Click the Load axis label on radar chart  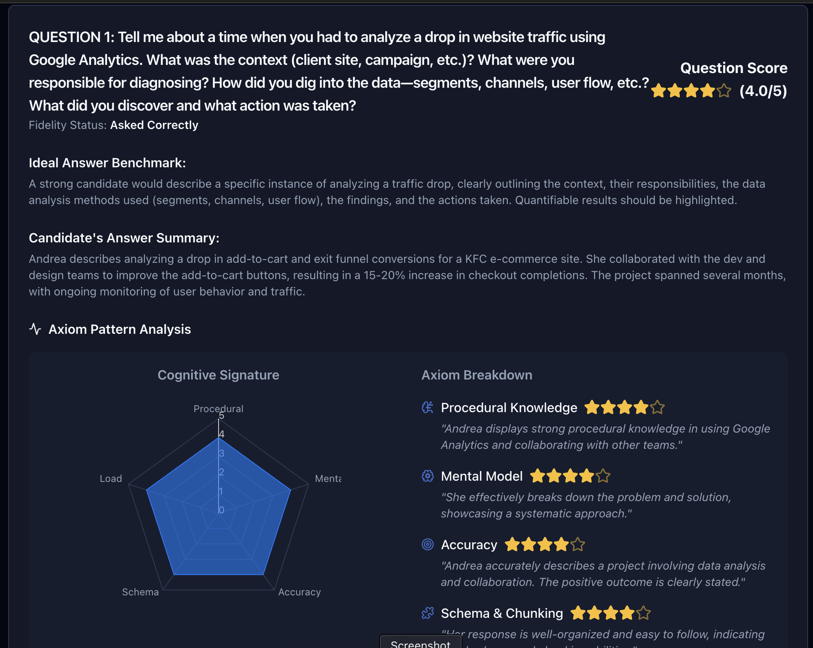click(111, 478)
